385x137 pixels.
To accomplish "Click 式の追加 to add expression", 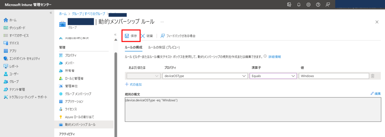I will point(133,84).
